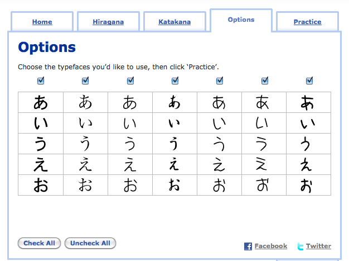Toggle the second typeface checkbox
The image size is (349, 261).
[85, 81]
